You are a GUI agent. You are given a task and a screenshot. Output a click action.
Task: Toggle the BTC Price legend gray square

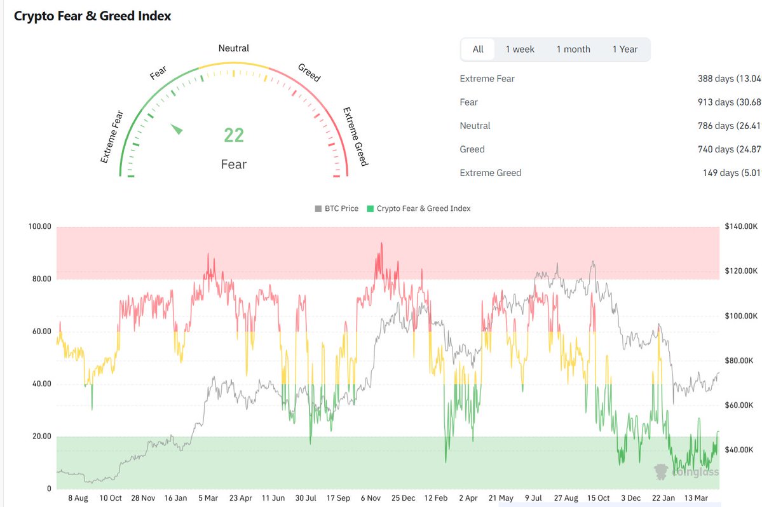point(318,208)
